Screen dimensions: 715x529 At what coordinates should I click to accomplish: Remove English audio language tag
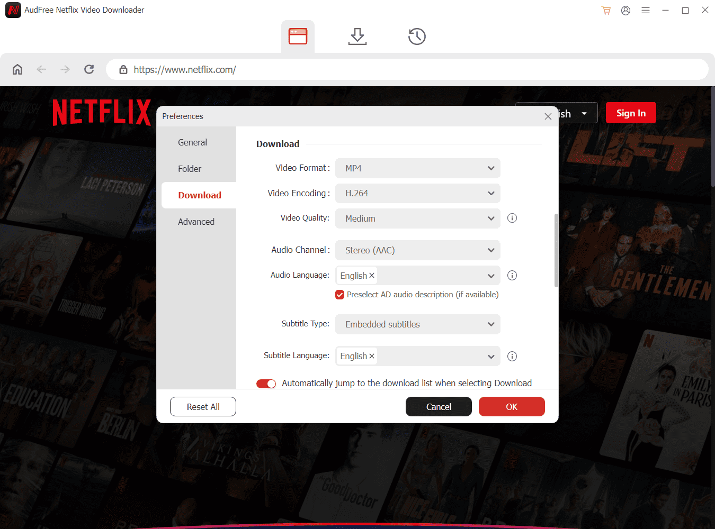tap(372, 276)
